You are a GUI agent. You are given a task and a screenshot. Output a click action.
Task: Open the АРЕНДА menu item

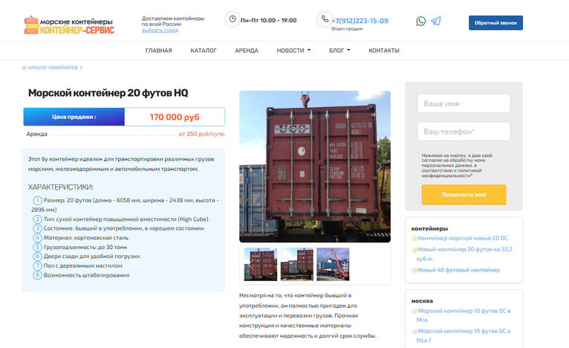pyautogui.click(x=247, y=51)
